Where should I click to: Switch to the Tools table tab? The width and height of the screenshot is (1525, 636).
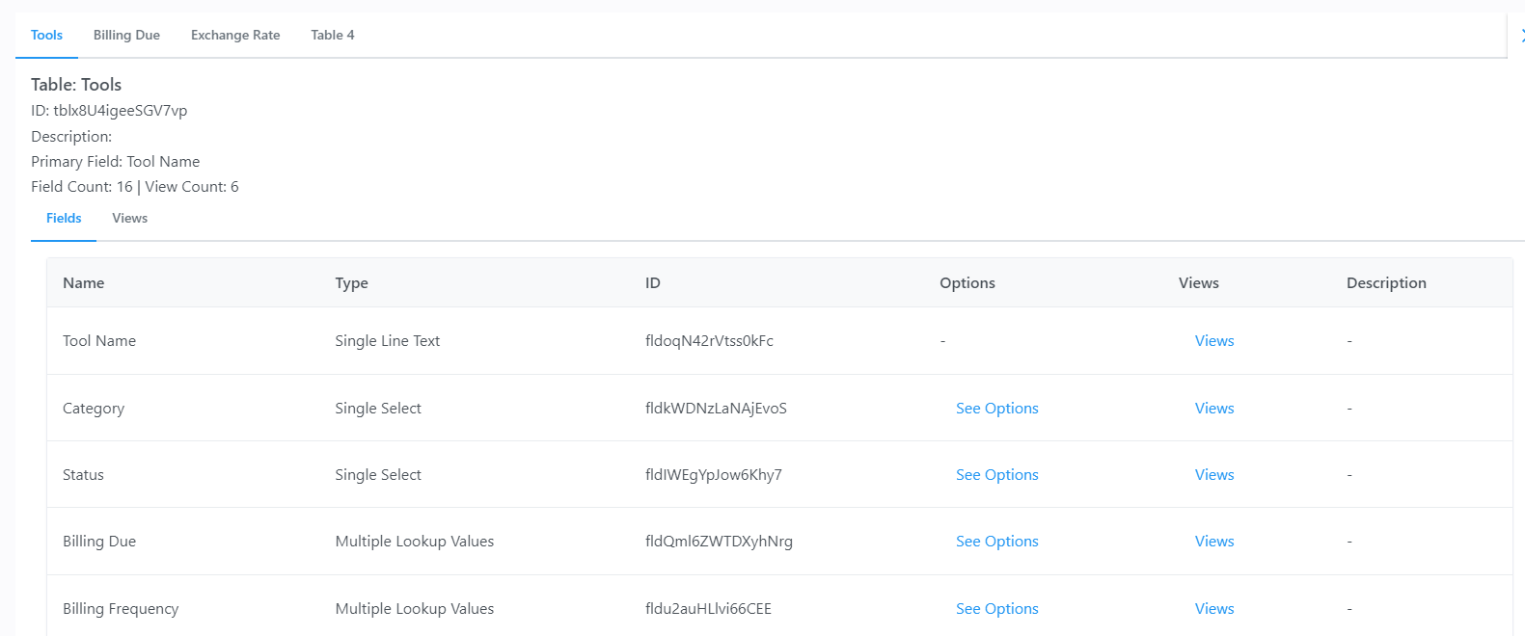click(x=46, y=36)
